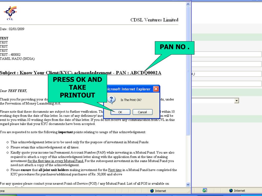Click the 'Date : 02/01/2009' line

(12, 29)
